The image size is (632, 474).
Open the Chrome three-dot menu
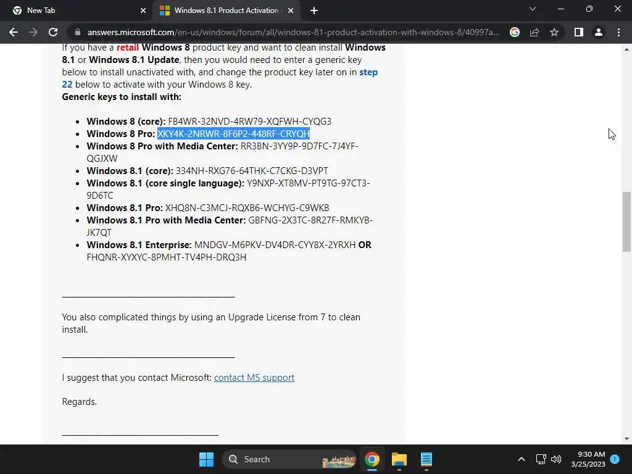point(618,32)
